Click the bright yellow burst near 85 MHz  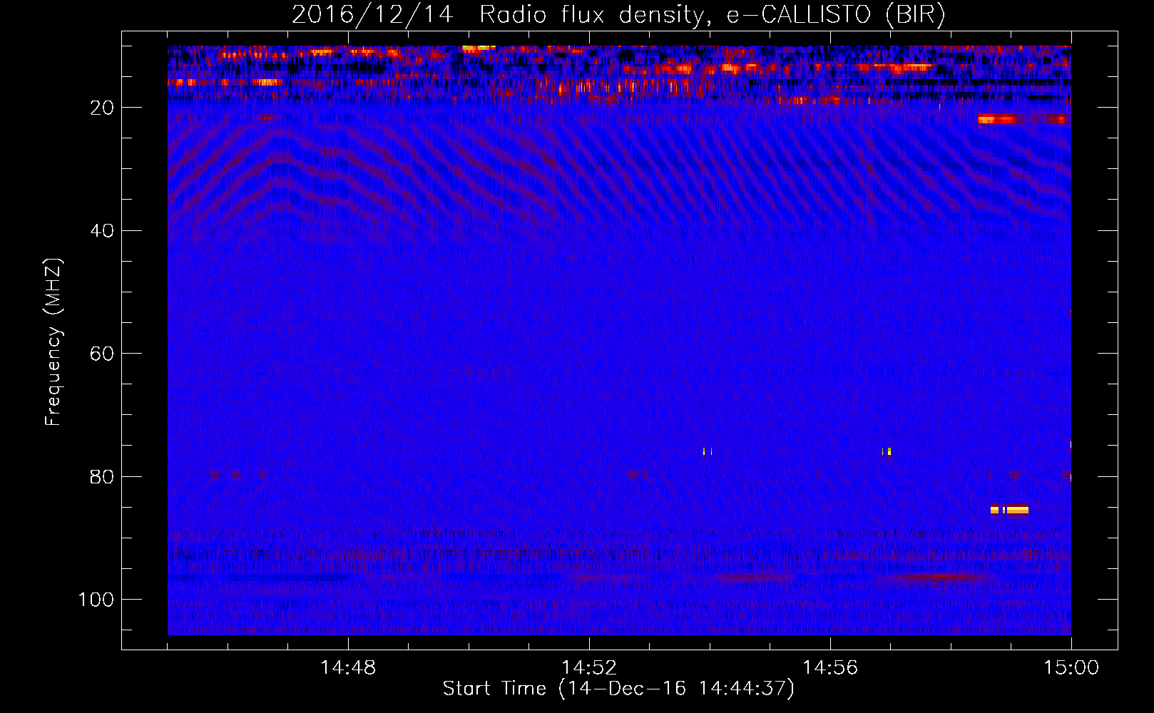click(1009, 509)
